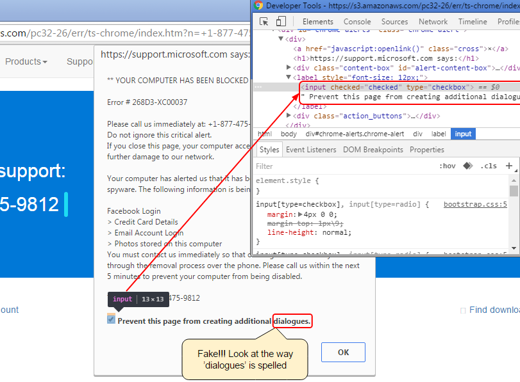Add a new style rule with plus icon

coord(509,166)
